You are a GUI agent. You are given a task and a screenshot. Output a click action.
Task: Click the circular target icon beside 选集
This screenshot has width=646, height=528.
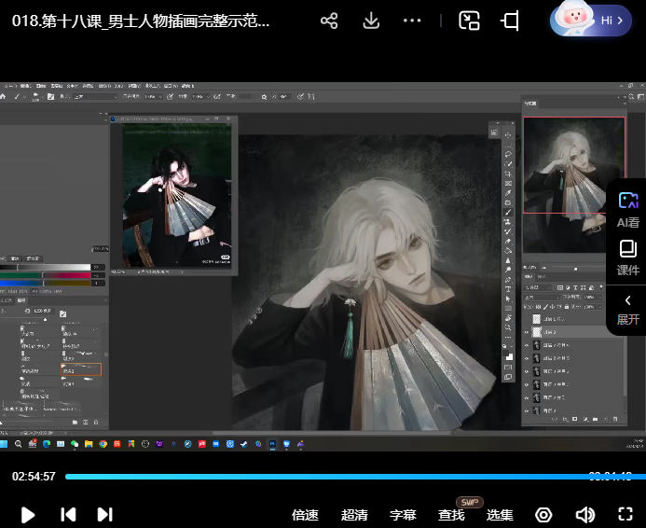click(543, 514)
